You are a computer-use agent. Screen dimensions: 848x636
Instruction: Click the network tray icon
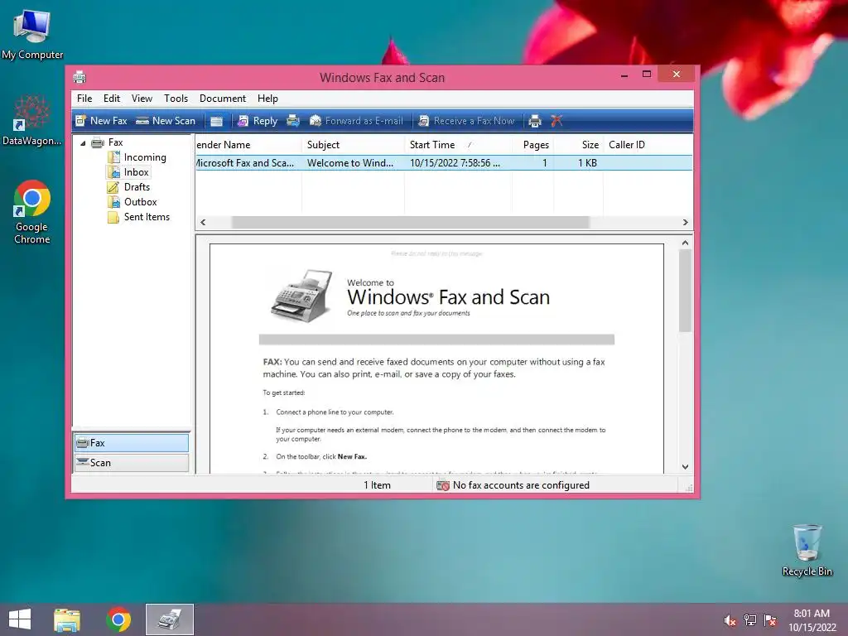(749, 620)
